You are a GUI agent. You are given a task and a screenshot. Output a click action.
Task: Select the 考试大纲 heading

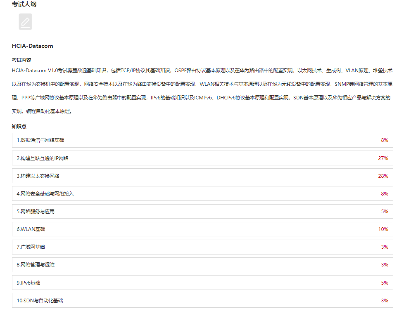(24, 4)
